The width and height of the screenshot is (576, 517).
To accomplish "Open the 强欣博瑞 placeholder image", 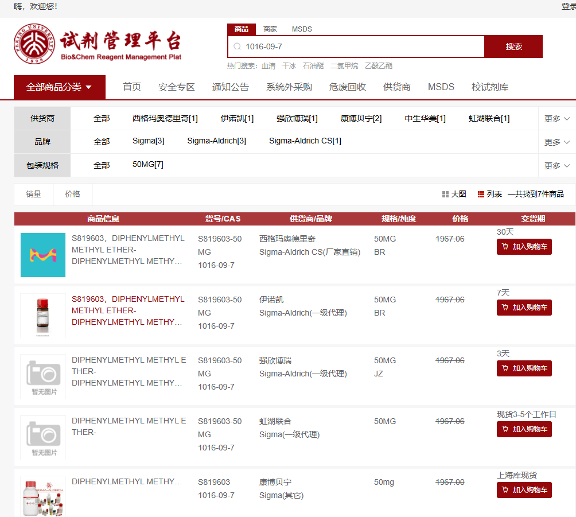I will coord(43,376).
